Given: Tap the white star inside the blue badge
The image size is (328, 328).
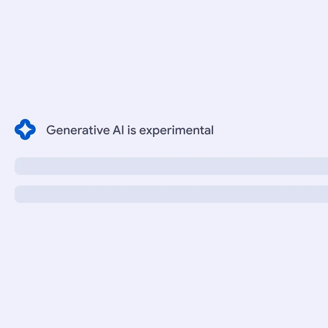Looking at the screenshot, I should pos(25,130).
